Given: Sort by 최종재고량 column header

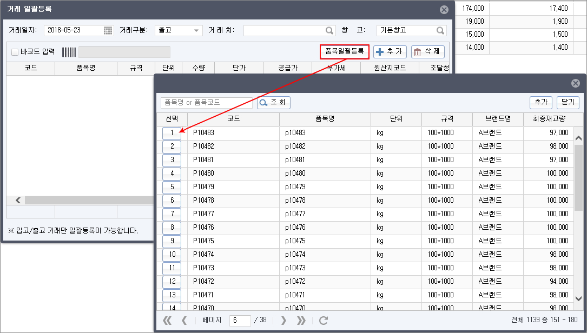Looking at the screenshot, I should click(549, 119).
